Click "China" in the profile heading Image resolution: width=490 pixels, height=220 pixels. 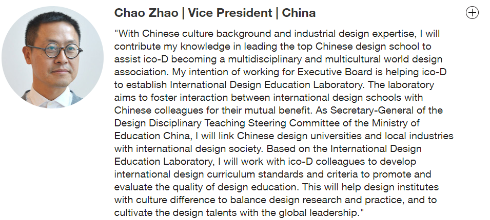(299, 13)
